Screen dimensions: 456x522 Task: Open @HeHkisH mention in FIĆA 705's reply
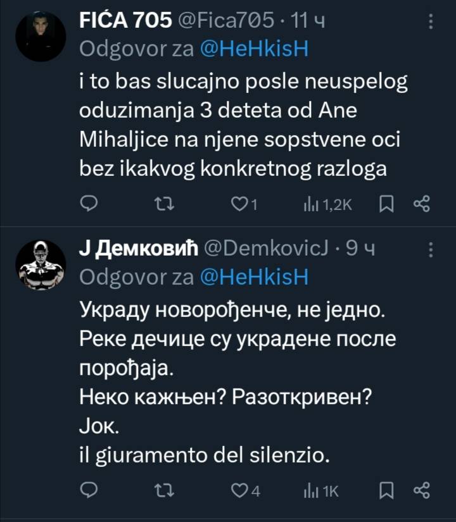254,49
